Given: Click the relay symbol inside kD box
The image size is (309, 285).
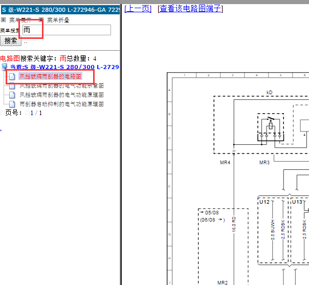Looking at the screenshot, I should coord(271,127).
